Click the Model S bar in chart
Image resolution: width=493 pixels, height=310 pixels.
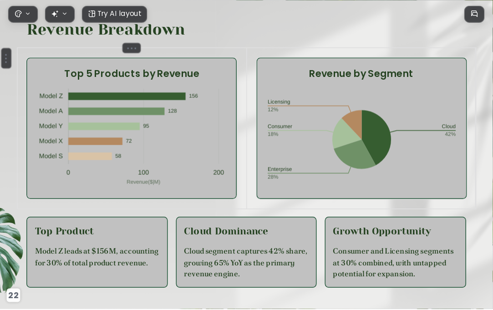[x=90, y=156]
